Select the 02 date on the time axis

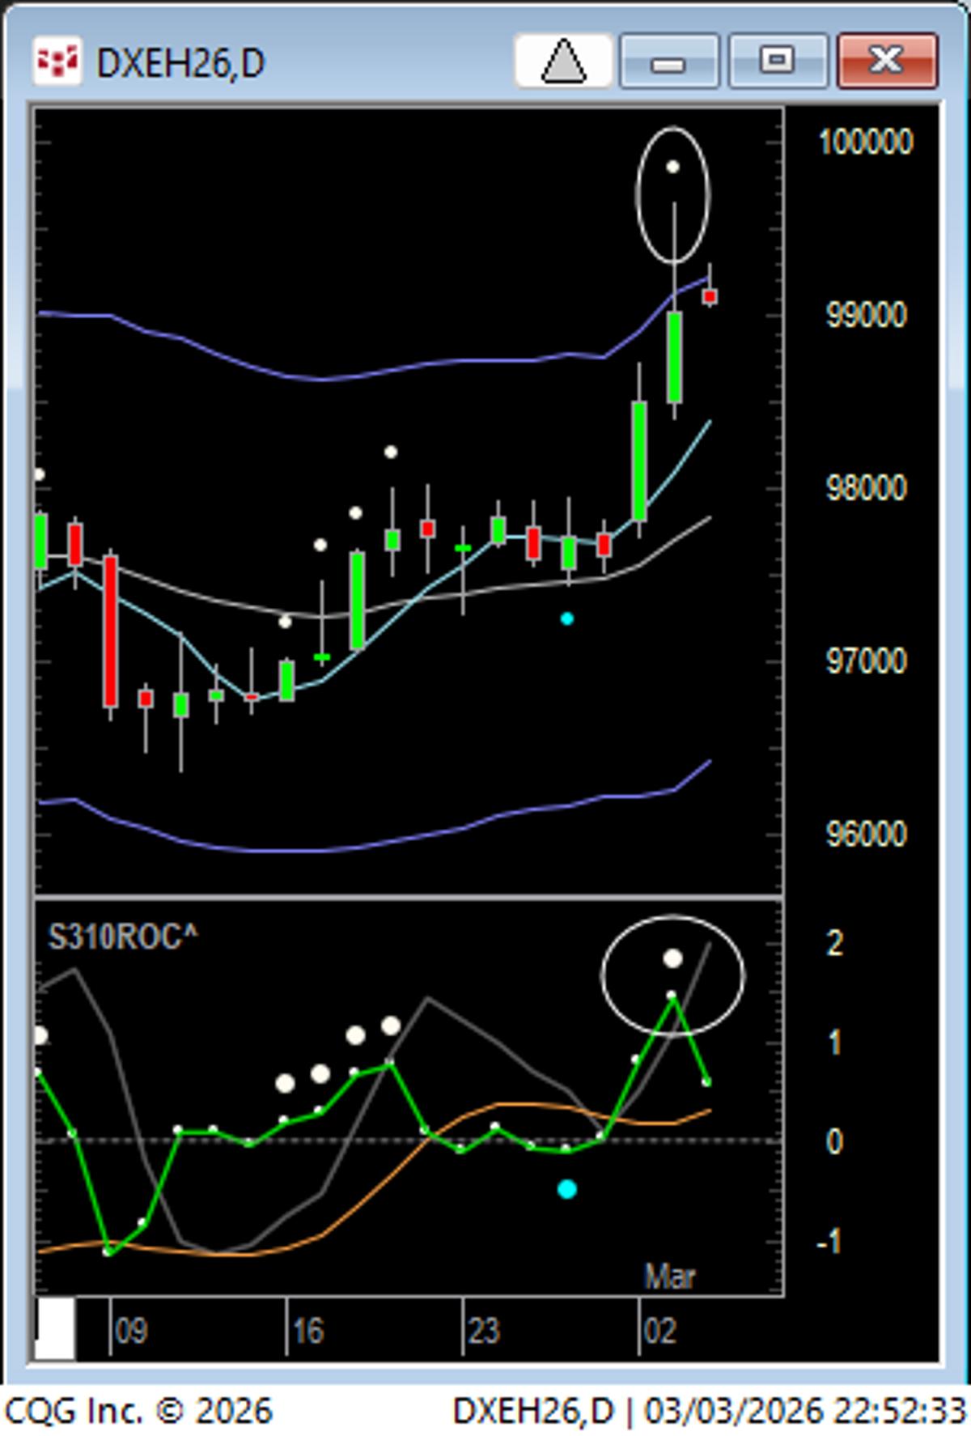coord(659,1332)
